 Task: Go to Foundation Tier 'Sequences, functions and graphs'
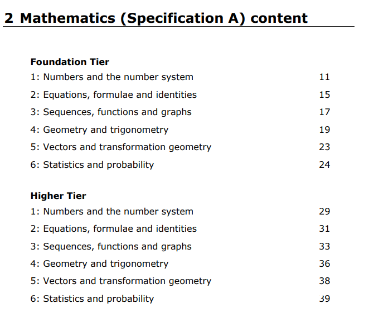111,112
